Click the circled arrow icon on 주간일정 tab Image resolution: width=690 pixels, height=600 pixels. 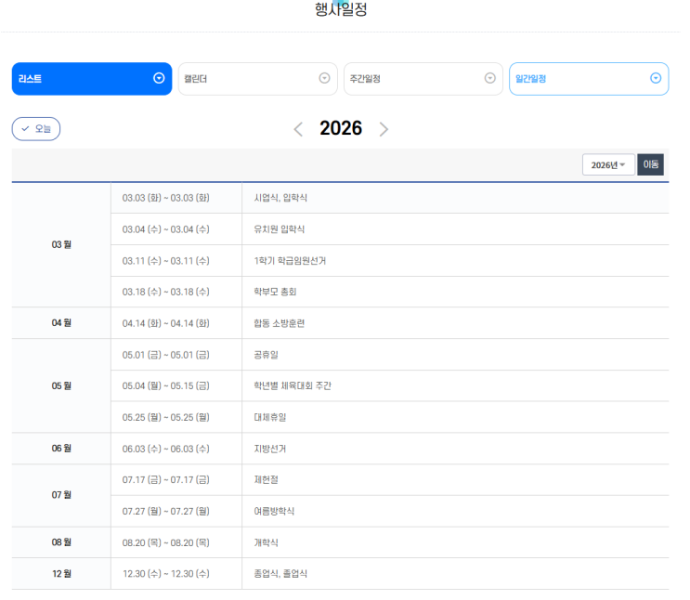[489, 79]
